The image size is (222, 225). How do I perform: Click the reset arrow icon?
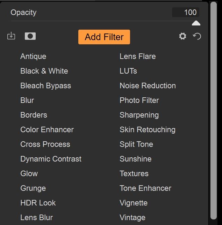(x=197, y=36)
